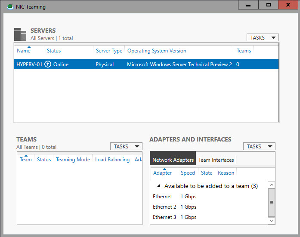300x237 pixels.
Task: Click the Online status arrow icon for HYPERV-01
Action: pyautogui.click(x=48, y=65)
